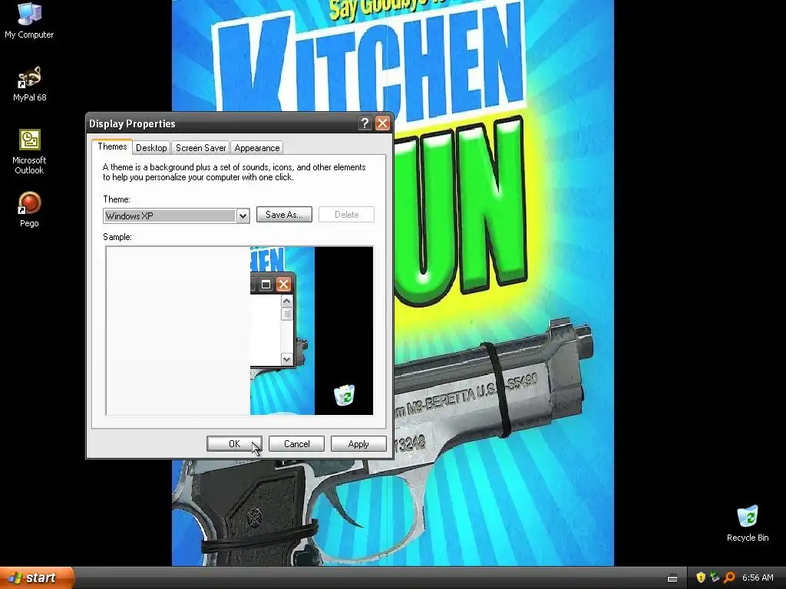Click the Cancel button

(x=297, y=444)
